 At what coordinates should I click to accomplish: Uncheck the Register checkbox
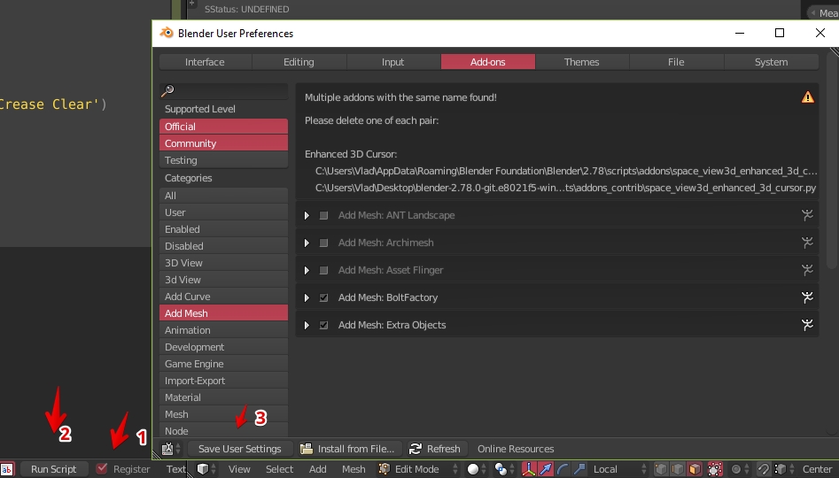[102, 468]
